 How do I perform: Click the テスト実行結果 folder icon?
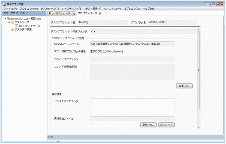[x=13, y=29]
